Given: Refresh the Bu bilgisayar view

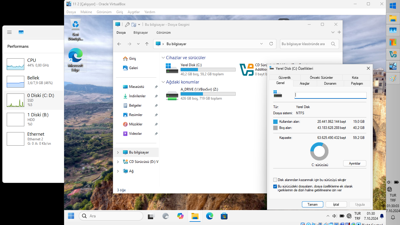Looking at the screenshot, I should pos(271,44).
